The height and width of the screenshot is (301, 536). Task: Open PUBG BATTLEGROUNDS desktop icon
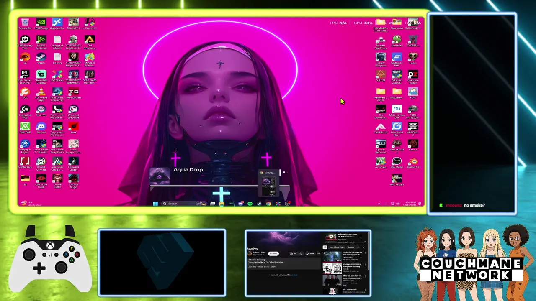[x=413, y=112]
